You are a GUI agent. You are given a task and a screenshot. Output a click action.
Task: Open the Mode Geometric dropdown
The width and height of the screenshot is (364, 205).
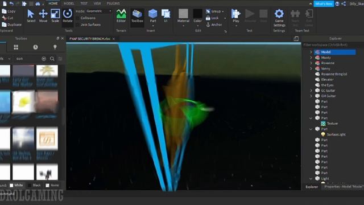[x=98, y=11]
